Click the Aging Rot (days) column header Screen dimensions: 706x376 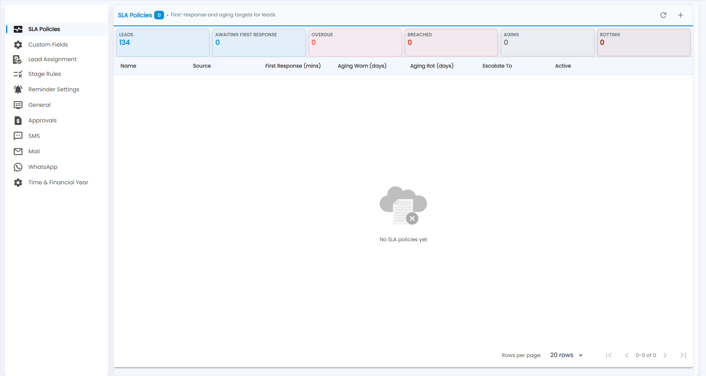[x=432, y=66]
